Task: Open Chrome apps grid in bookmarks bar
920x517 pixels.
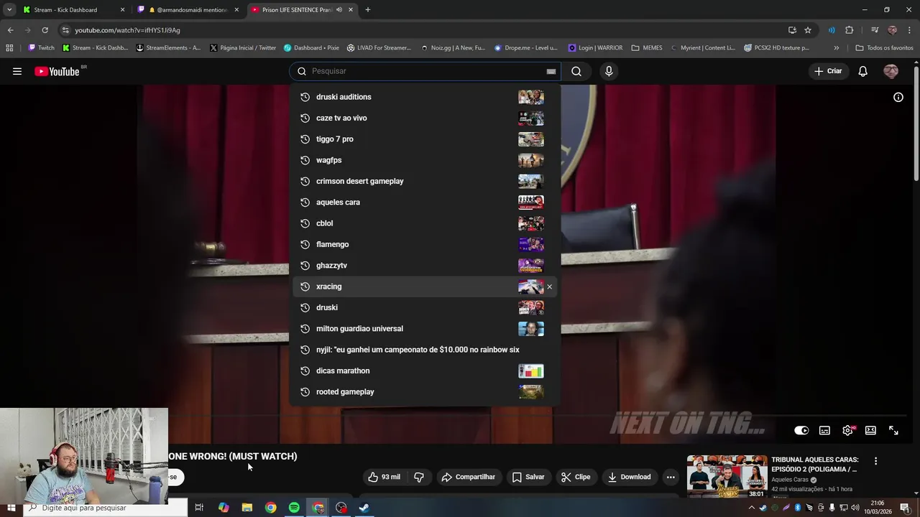Action: coord(9,48)
